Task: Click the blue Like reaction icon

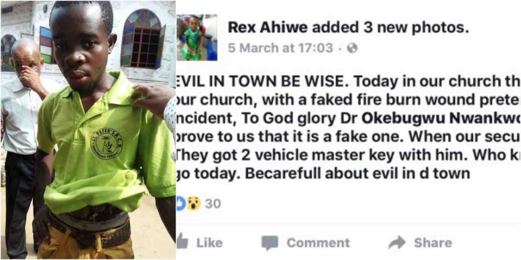Action: coord(181,204)
